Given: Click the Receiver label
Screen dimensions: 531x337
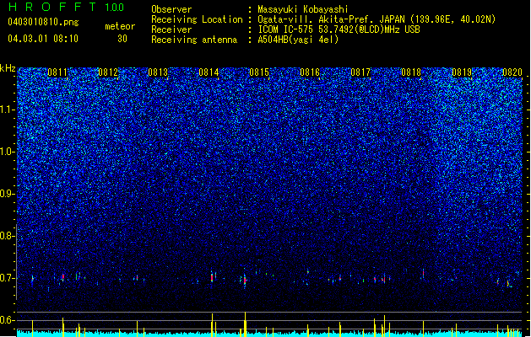Looking at the screenshot, I should 171,29.
